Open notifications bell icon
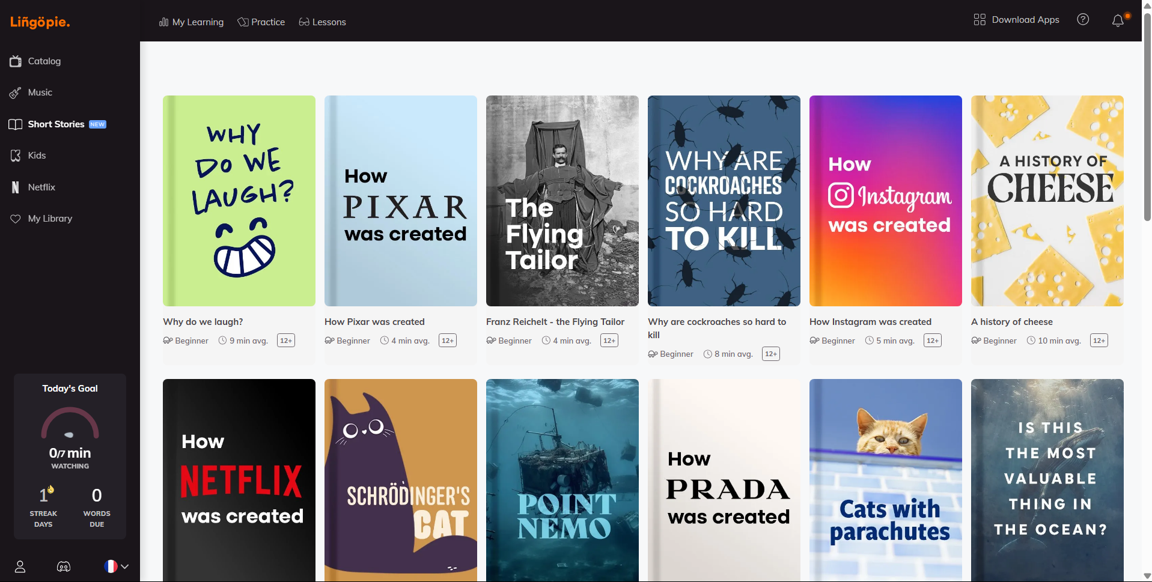 click(x=1118, y=20)
